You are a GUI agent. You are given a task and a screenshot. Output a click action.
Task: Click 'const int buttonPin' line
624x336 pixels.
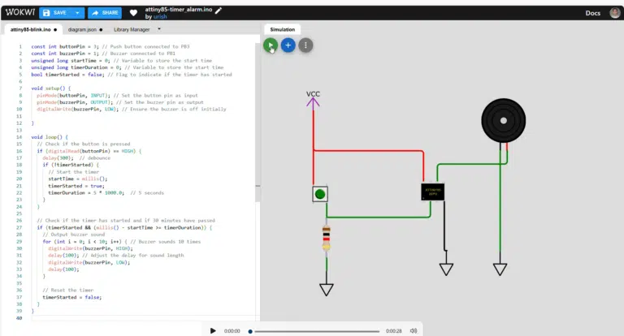coord(110,46)
